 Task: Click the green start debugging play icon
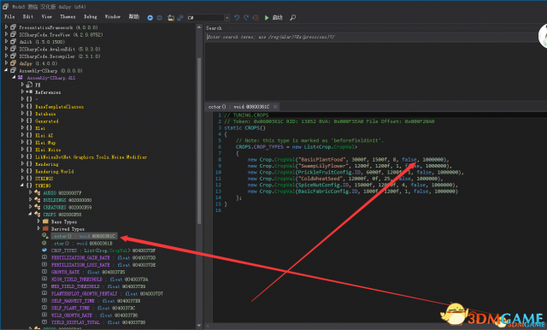(x=267, y=17)
